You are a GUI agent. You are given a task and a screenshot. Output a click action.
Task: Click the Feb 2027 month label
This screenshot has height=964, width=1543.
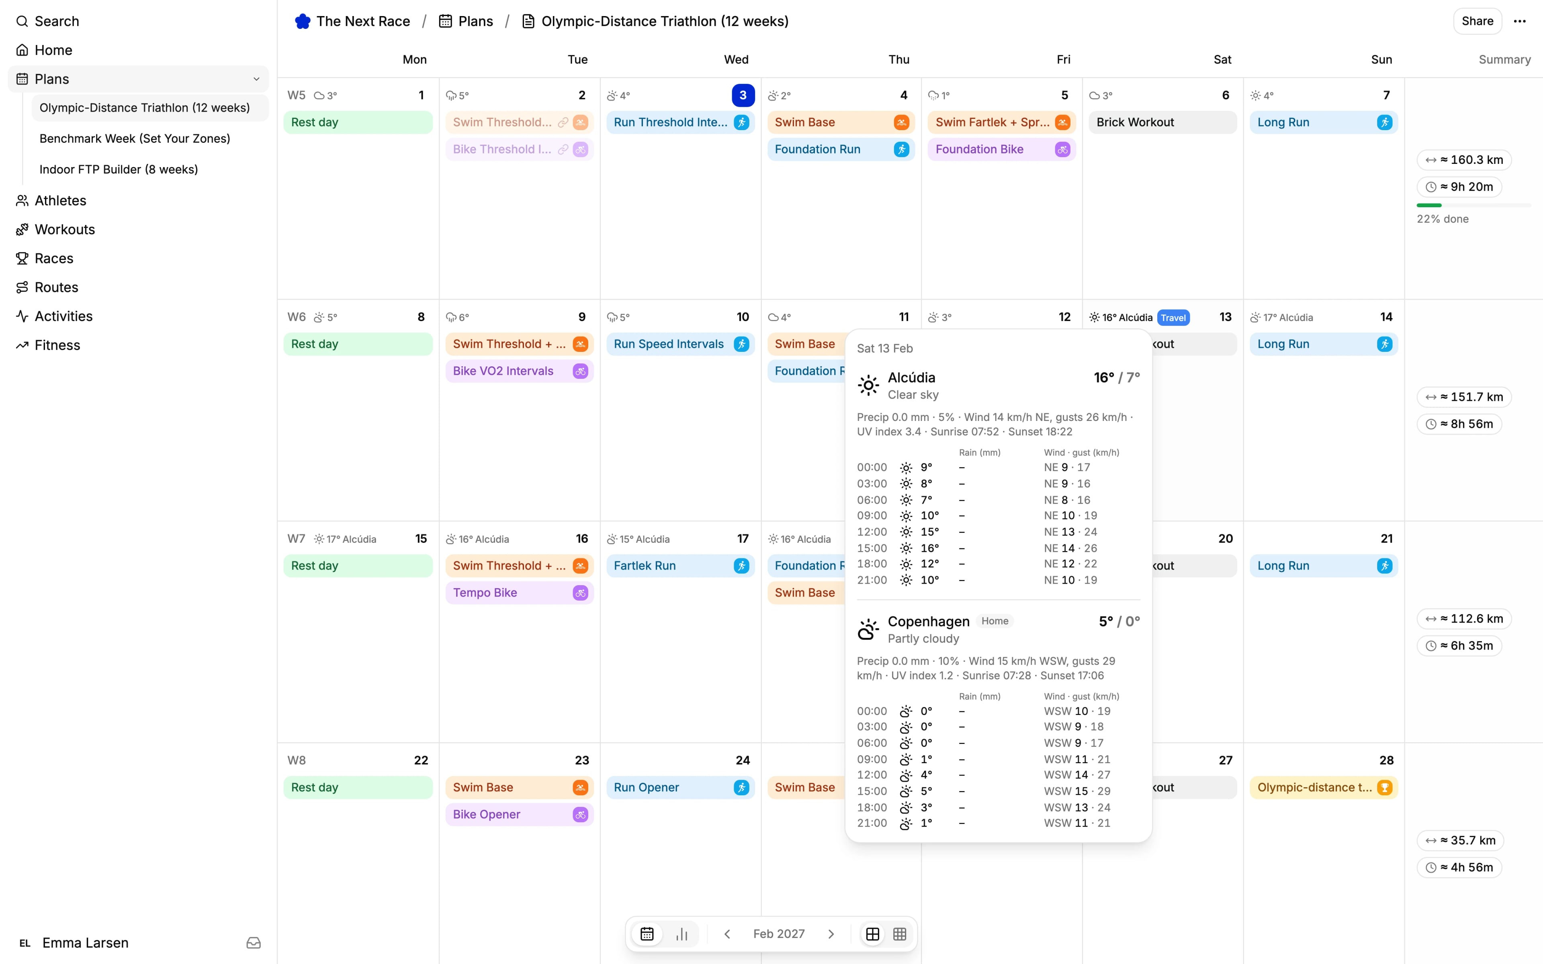778,934
